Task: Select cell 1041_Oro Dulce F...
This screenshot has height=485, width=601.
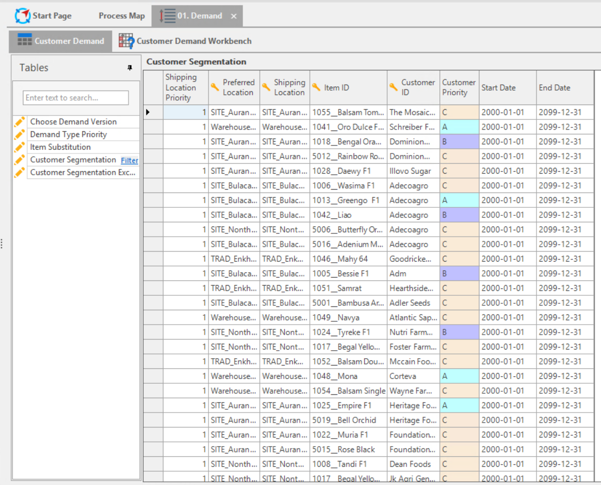Action: tap(348, 127)
